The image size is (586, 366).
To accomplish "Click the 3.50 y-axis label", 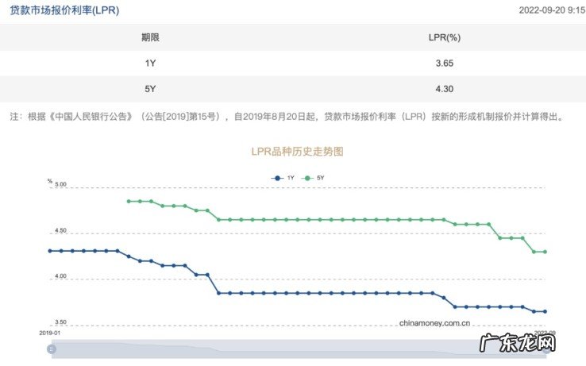I will pyautogui.click(x=60, y=322).
